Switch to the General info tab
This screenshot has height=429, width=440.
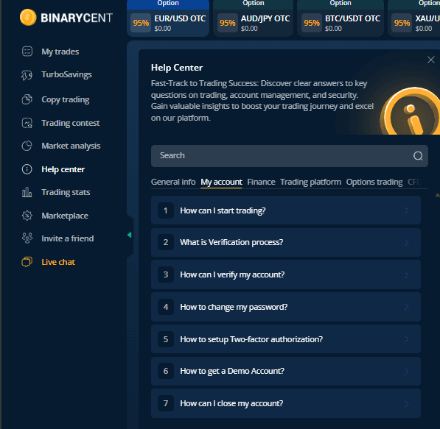(x=173, y=182)
